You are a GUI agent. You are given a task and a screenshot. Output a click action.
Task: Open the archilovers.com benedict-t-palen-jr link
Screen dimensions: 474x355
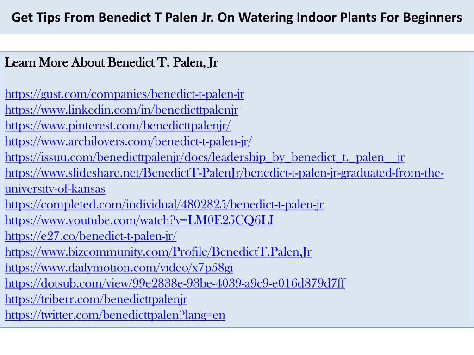tap(128, 141)
